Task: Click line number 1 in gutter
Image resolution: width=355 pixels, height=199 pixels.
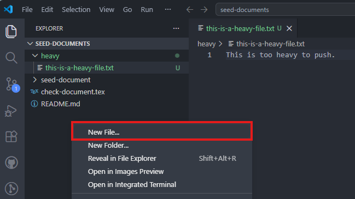Action: (209, 55)
